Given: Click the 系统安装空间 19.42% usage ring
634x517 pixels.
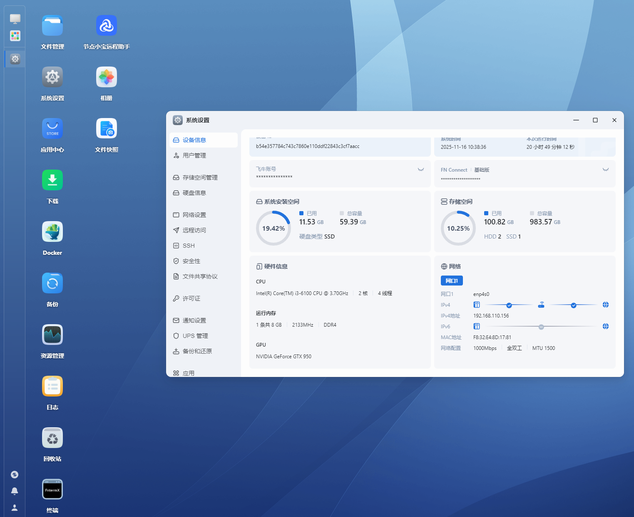Looking at the screenshot, I should click(273, 228).
